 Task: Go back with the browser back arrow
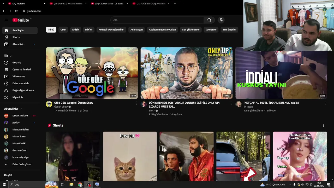tap(4, 11)
